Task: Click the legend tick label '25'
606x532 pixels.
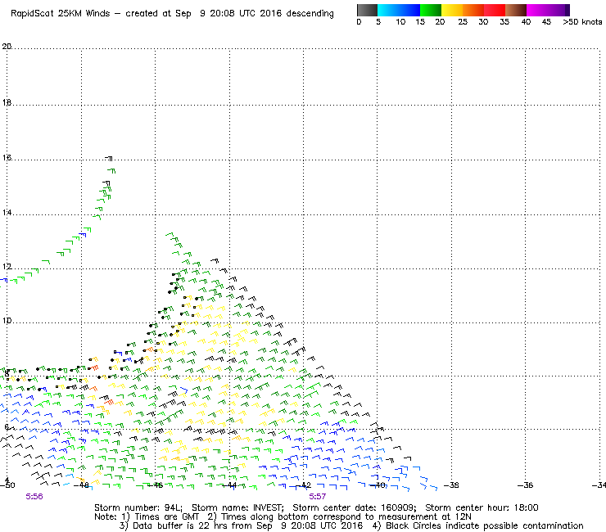Action: 463,22
